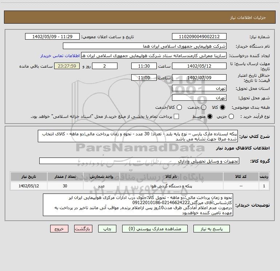Click the تاریخ نیاز column header
The height and width of the screenshot is (271, 280).
(x=29, y=176)
